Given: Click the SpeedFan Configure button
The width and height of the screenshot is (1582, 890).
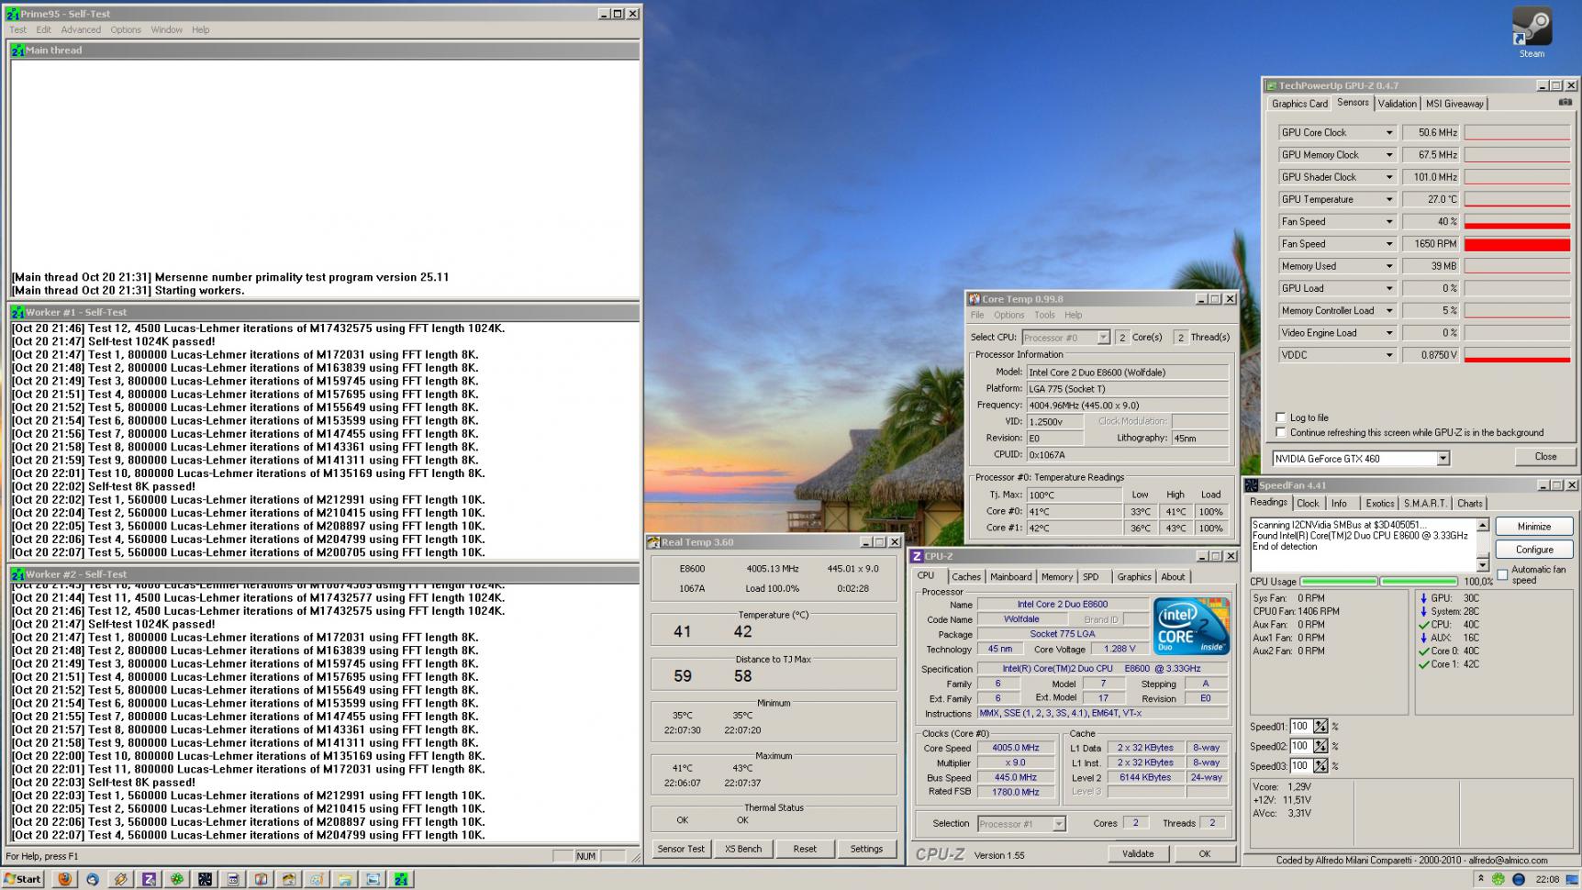Looking at the screenshot, I should pos(1534,550).
